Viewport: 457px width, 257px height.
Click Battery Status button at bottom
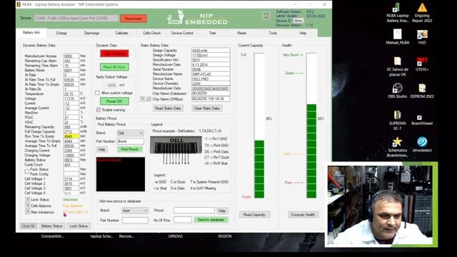(51, 226)
